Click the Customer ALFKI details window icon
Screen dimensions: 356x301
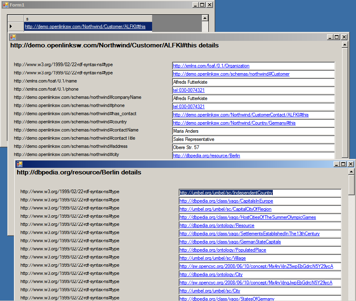coord(13,37)
